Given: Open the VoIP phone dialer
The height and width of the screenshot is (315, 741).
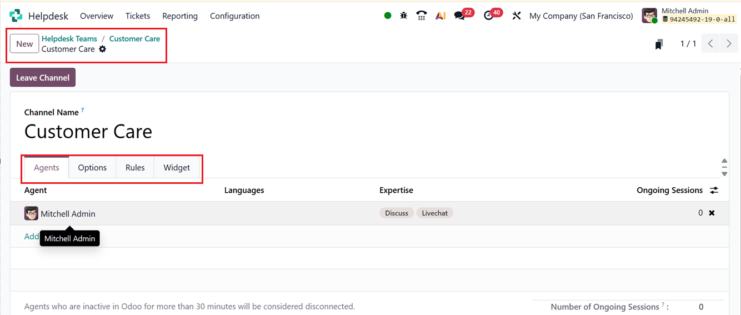Looking at the screenshot, I should (x=422, y=16).
